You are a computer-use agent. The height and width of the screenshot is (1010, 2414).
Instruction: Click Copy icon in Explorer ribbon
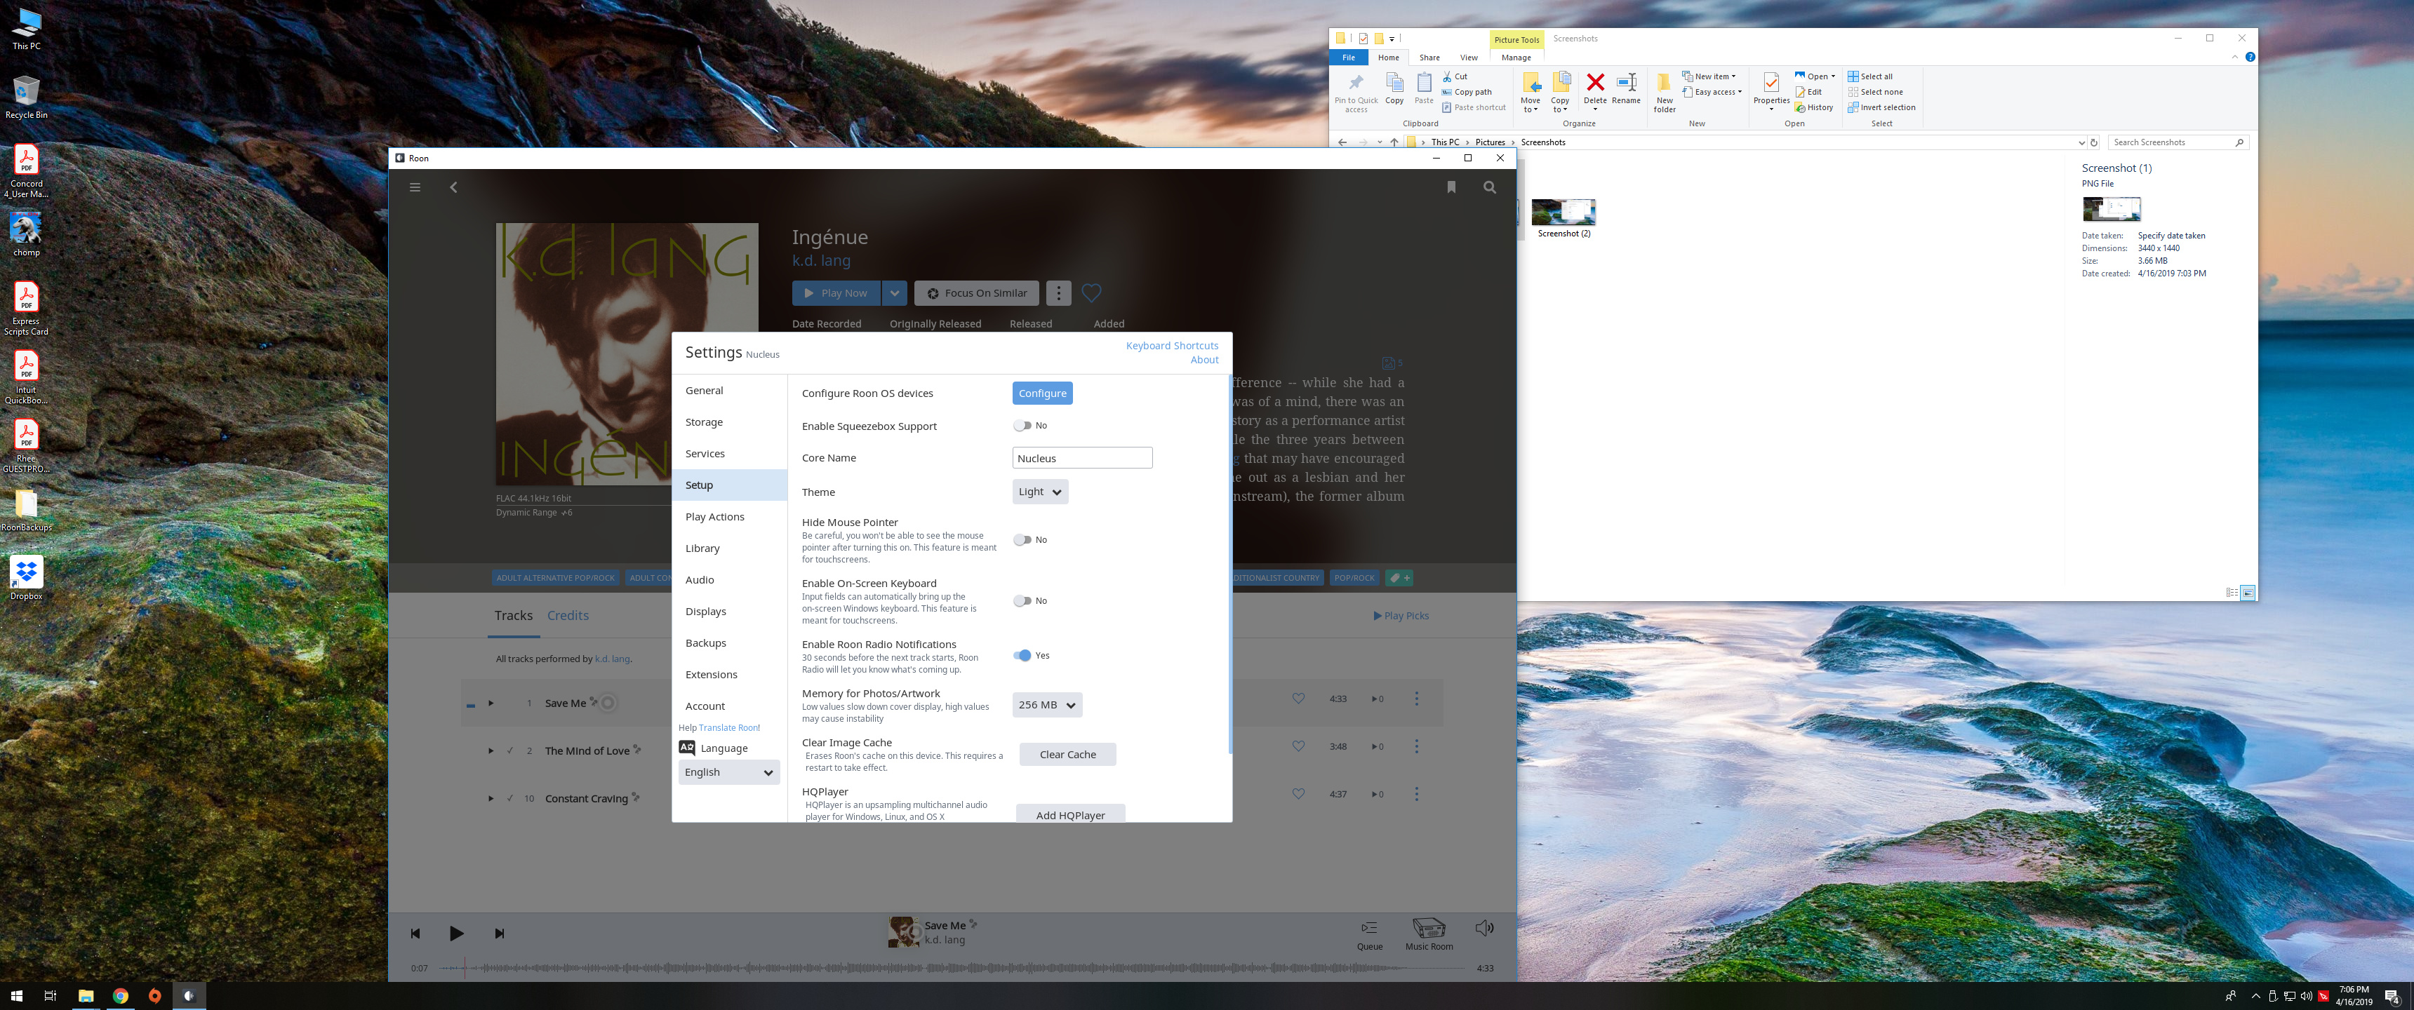(1394, 89)
